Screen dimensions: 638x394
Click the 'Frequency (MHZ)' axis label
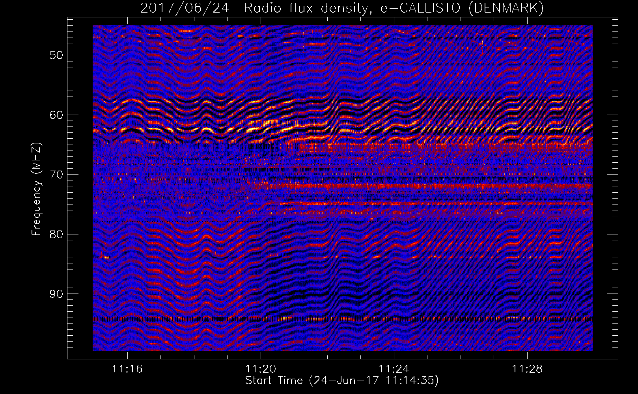[x=36, y=189]
